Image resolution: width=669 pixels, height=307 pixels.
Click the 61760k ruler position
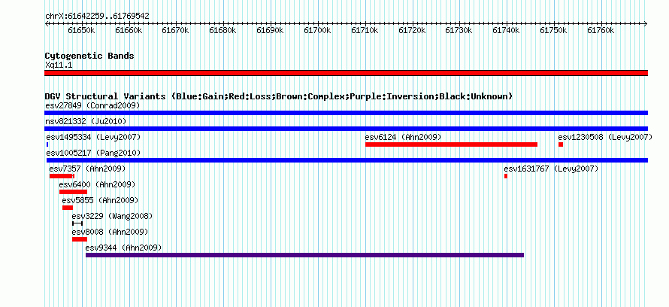point(601,30)
